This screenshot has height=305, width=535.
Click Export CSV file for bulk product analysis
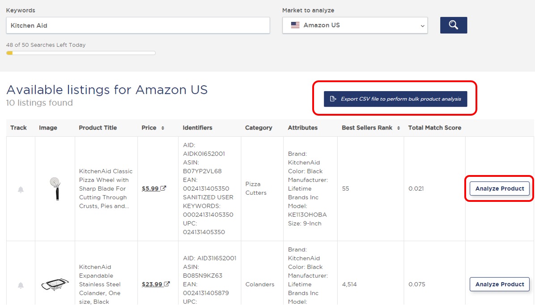395,99
